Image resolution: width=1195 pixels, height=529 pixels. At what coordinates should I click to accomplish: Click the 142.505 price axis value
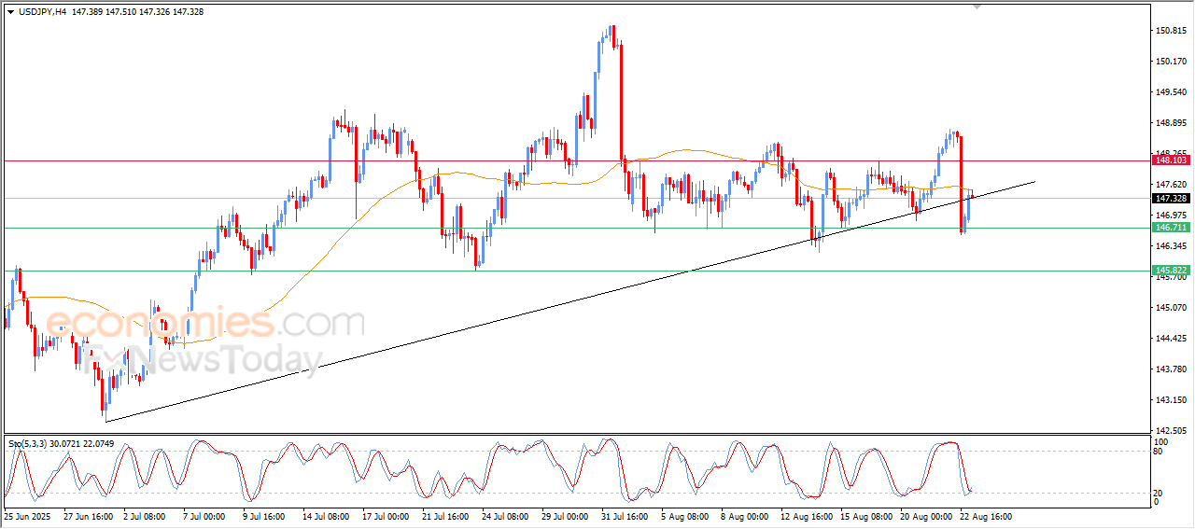pos(1171,431)
